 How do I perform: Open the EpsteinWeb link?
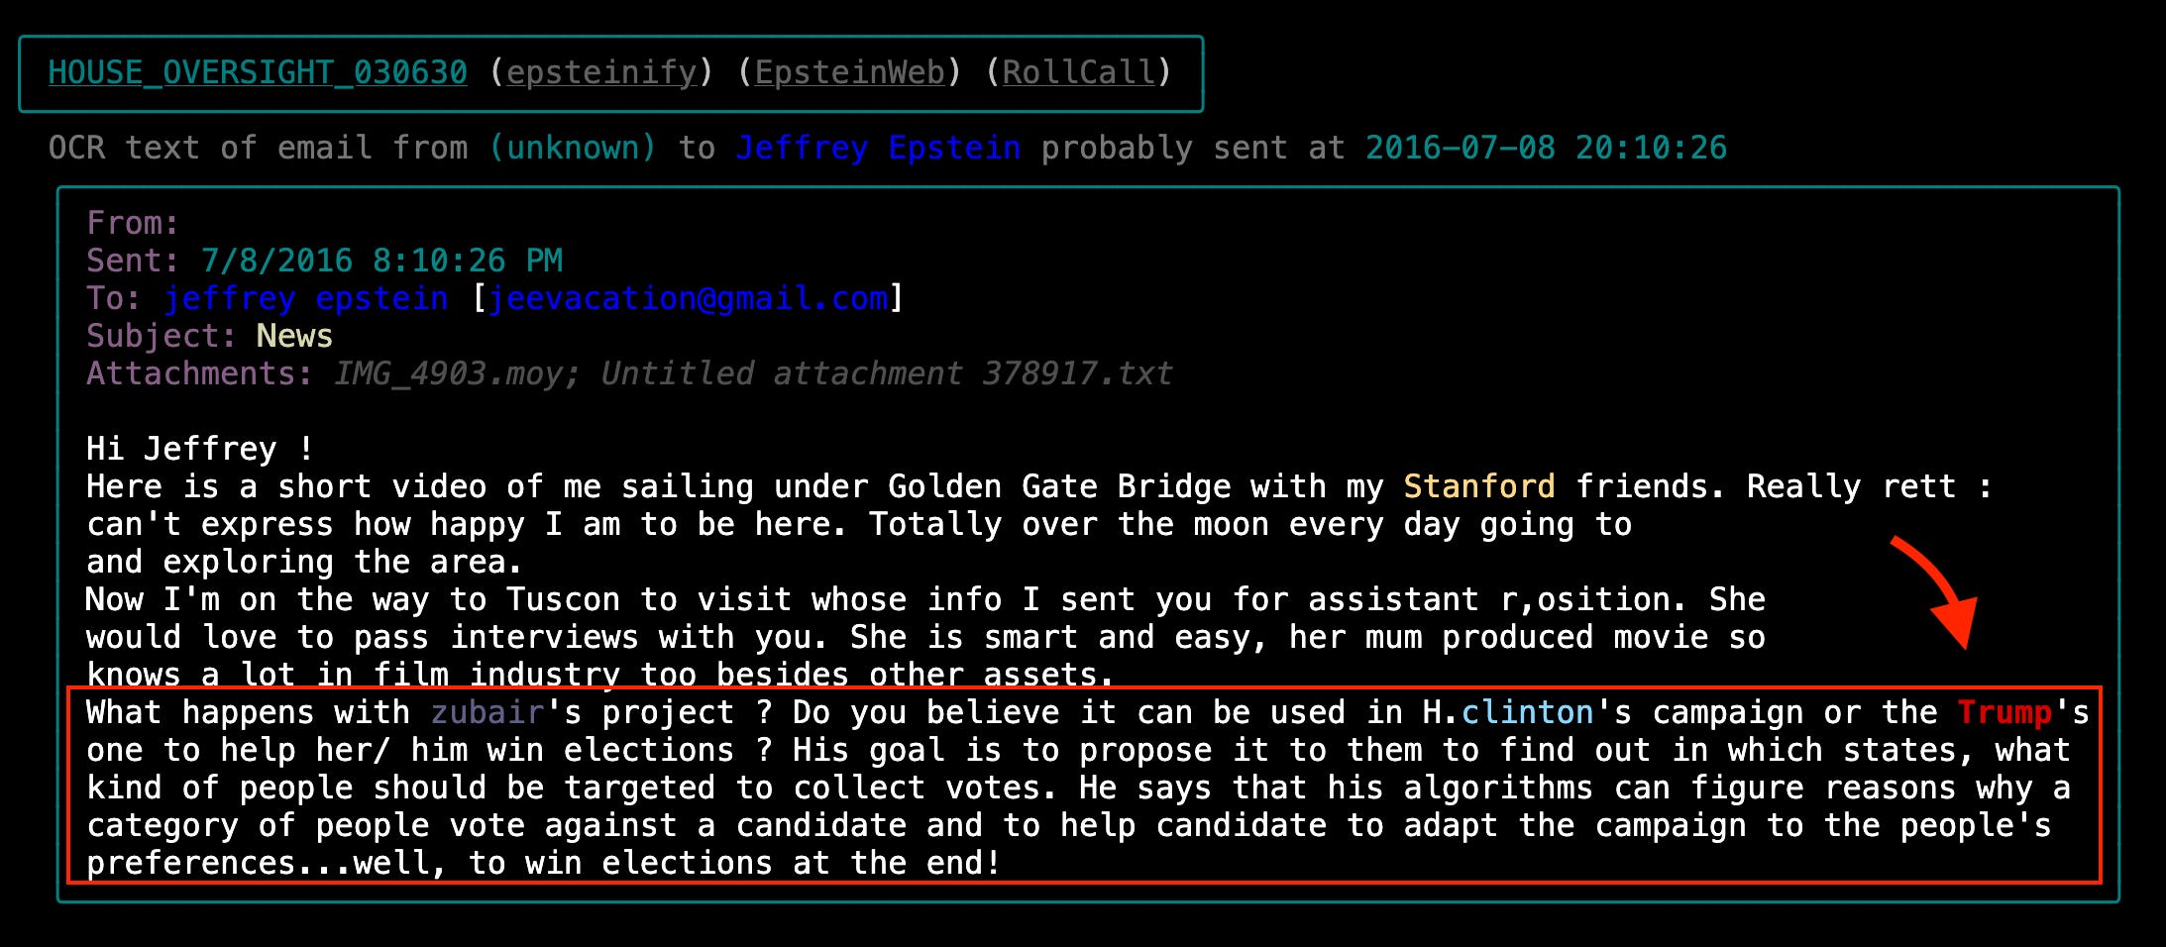point(850,72)
